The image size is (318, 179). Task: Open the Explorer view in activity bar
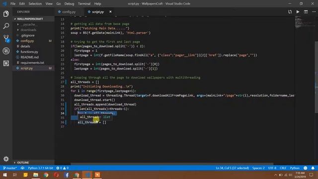pyautogui.click(x=6, y=14)
